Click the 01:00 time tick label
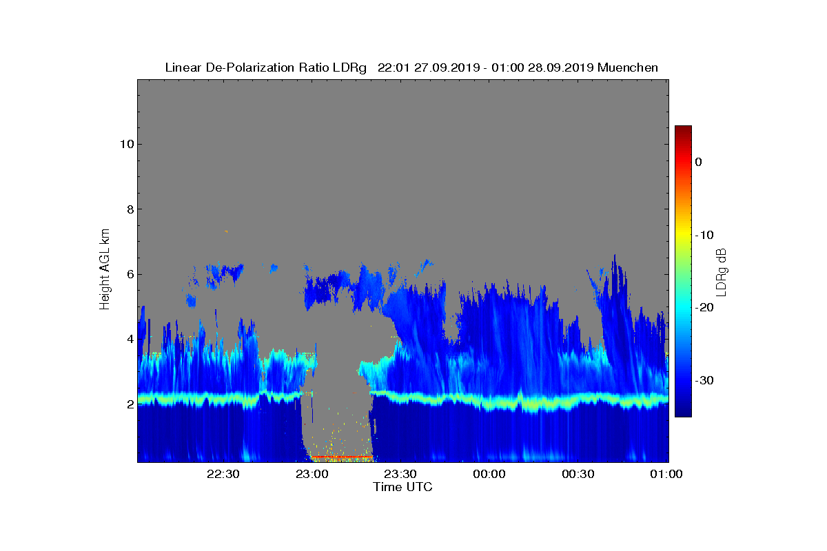Viewport: 827px width, 551px height. [666, 474]
